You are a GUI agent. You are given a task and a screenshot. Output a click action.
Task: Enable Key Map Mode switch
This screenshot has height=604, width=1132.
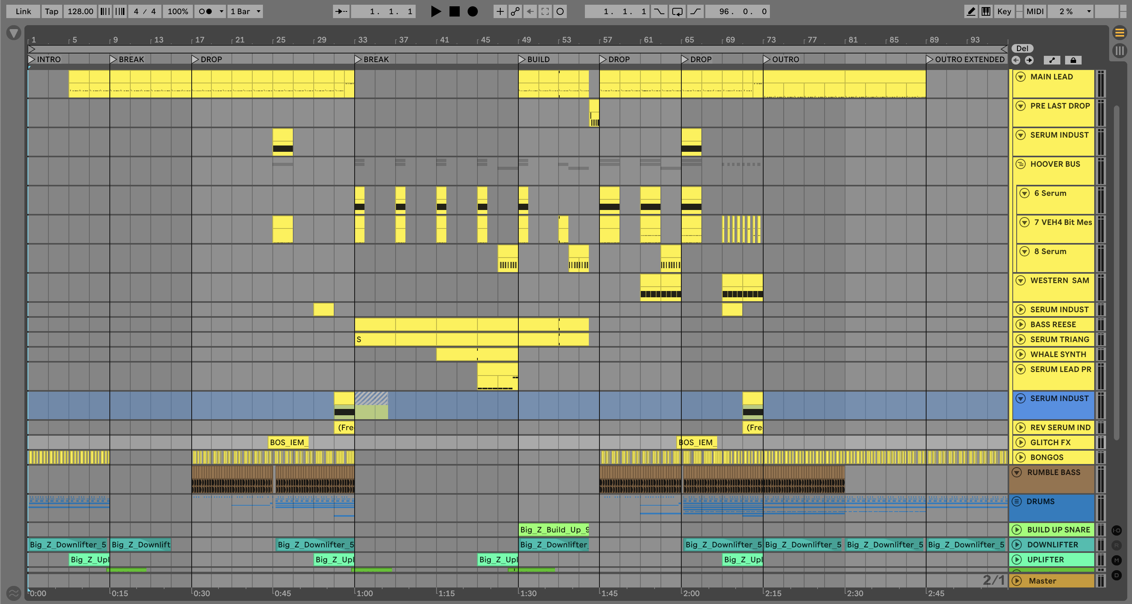coord(1004,11)
